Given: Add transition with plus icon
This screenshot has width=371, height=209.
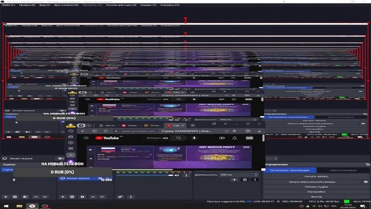Looking at the screenshot, I should pos(234,180).
